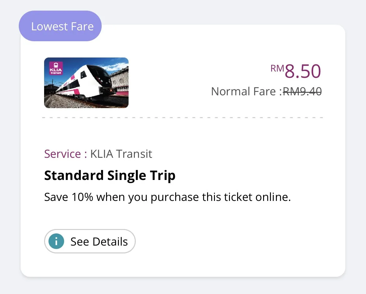
Task: Click the Save 10% online purchase text
Action: coord(167,197)
